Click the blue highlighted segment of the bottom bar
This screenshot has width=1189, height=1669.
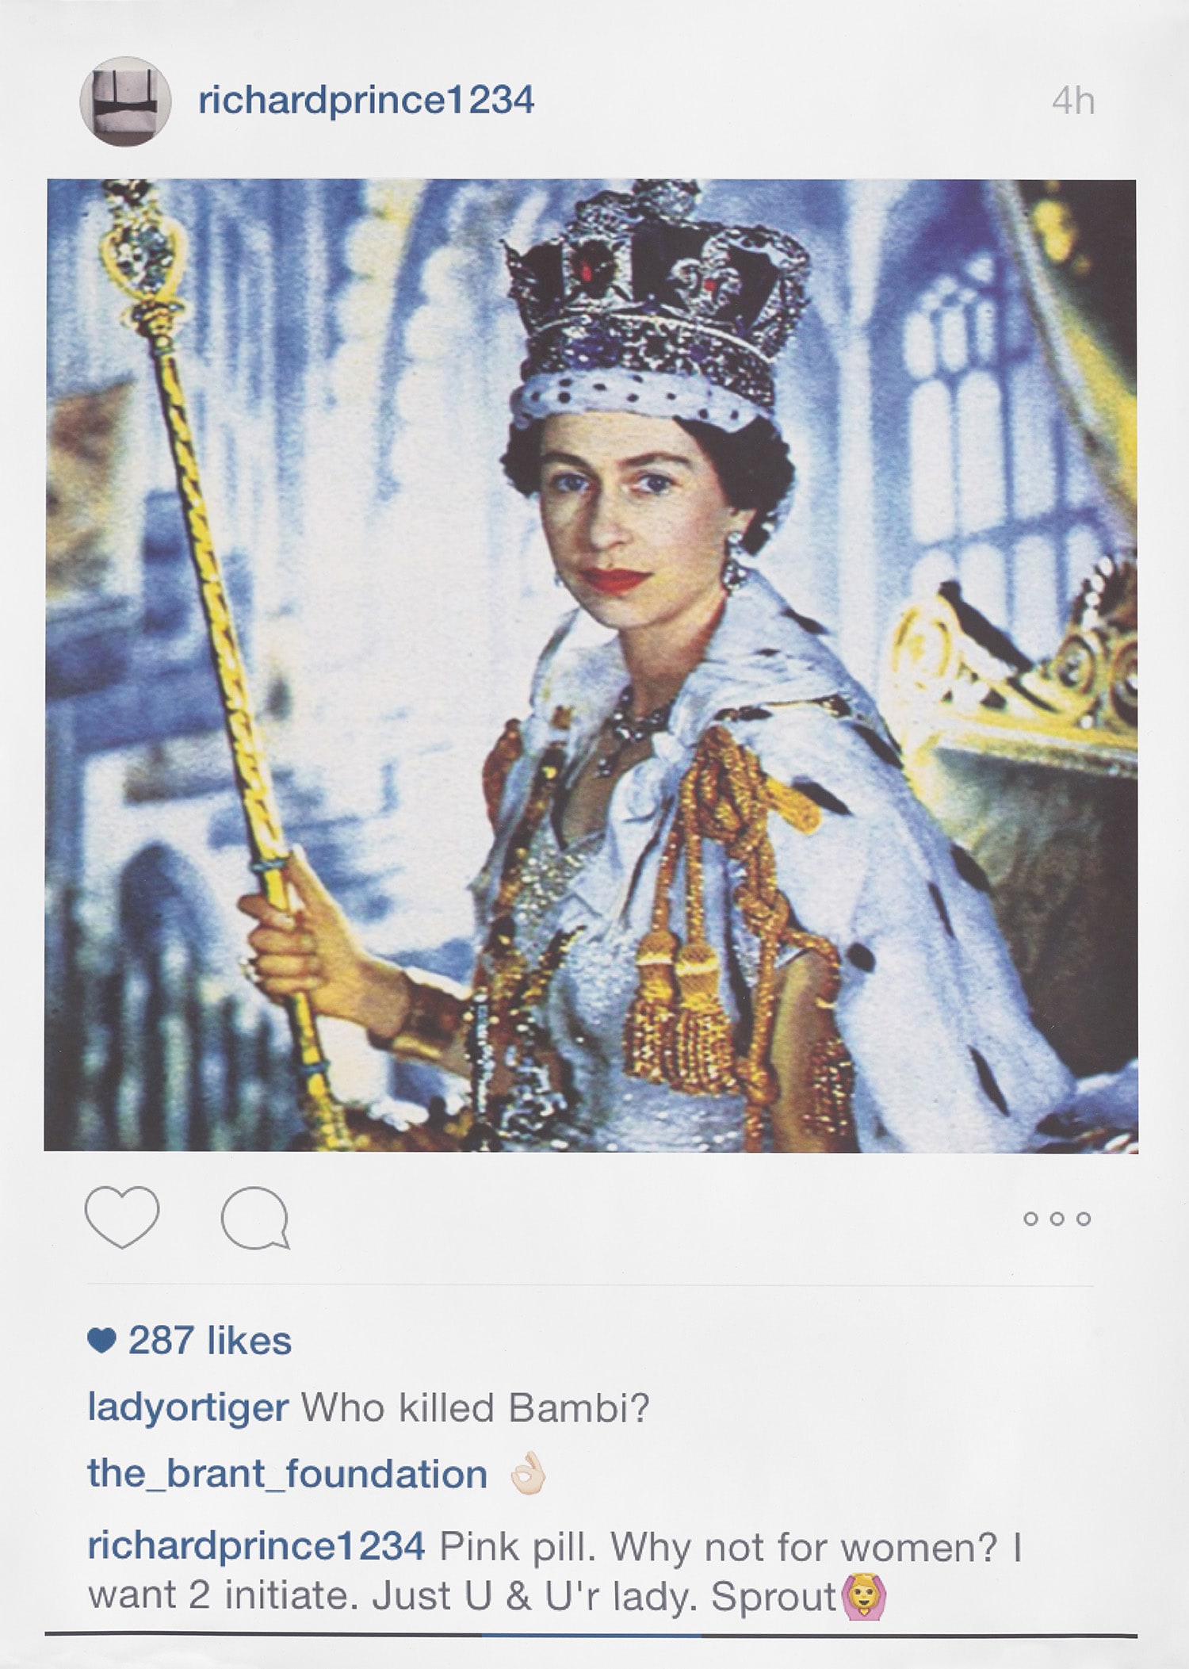click(591, 1634)
